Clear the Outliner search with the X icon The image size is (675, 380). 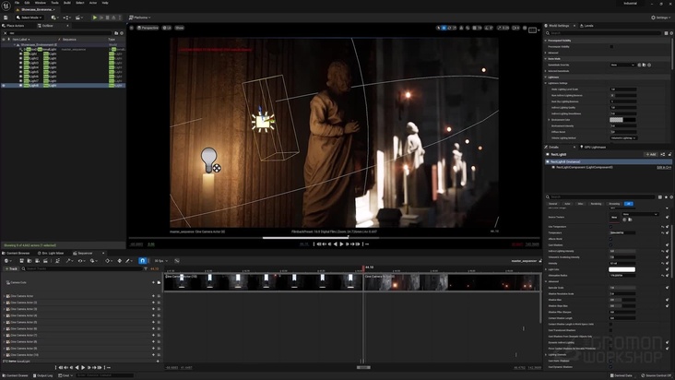[6, 33]
